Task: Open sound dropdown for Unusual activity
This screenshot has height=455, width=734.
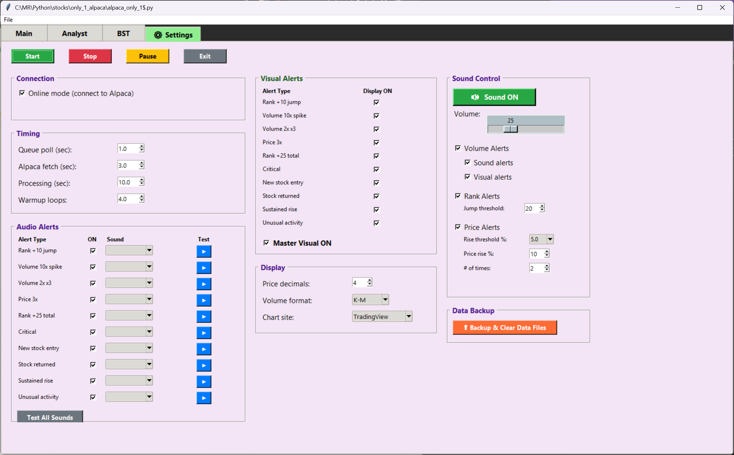Action: pos(149,397)
